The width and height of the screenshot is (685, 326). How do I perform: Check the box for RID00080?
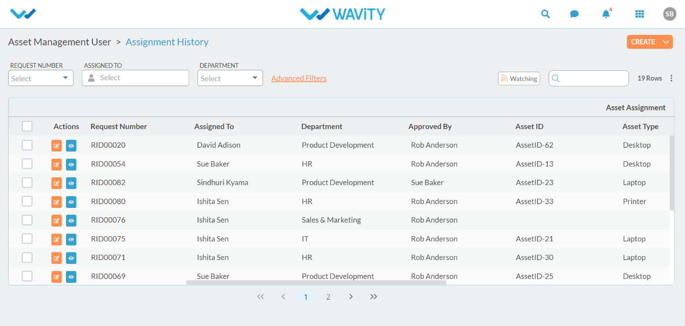point(27,201)
